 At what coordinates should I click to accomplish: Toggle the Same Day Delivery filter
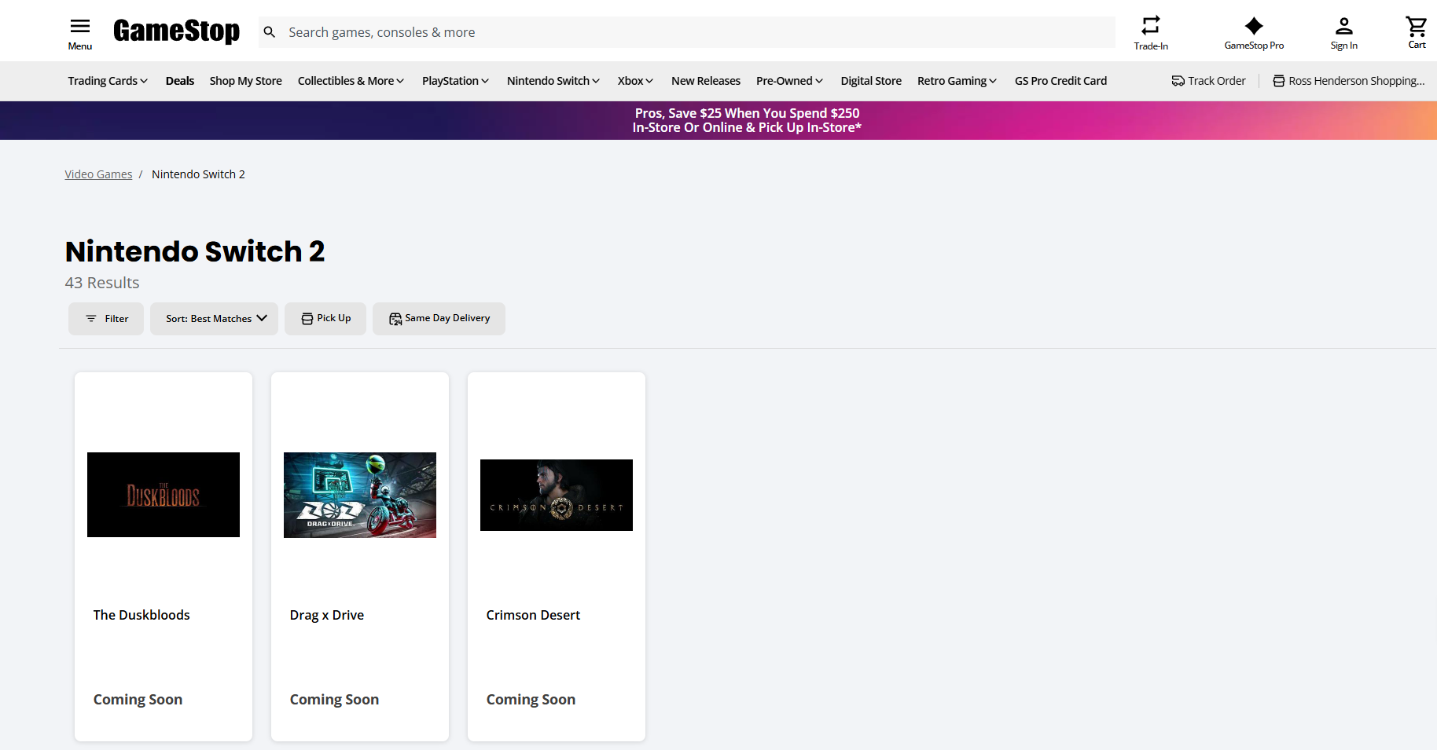click(x=439, y=319)
